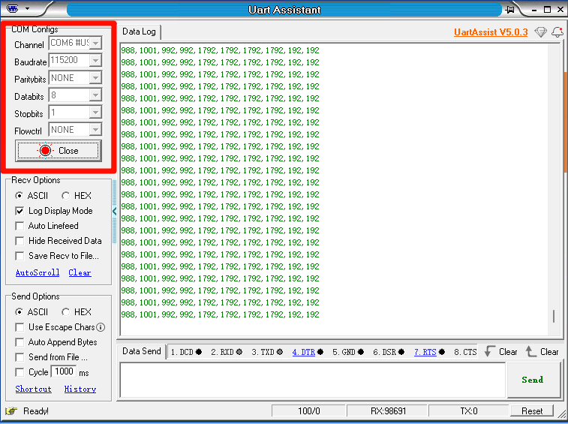Screen dimensions: 568x424
Task: Click the Reset counter button
Action: [532, 411]
